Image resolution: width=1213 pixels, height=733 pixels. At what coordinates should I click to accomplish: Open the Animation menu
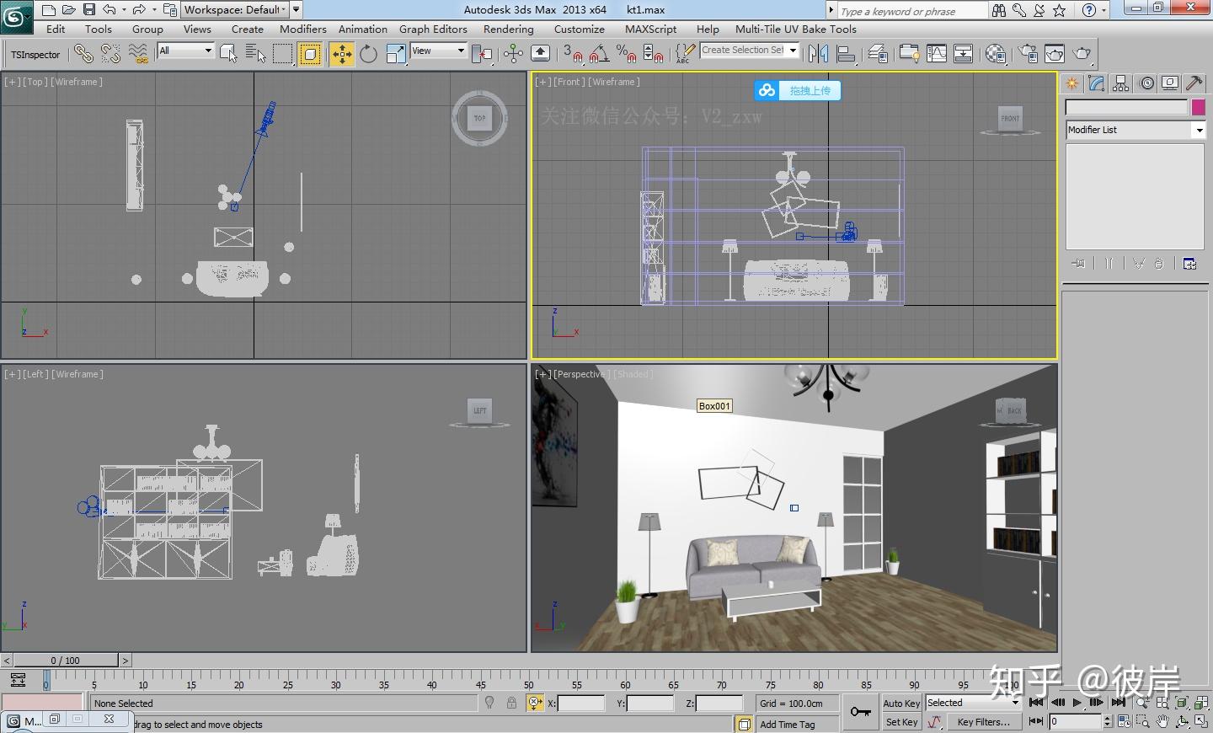[x=363, y=29]
